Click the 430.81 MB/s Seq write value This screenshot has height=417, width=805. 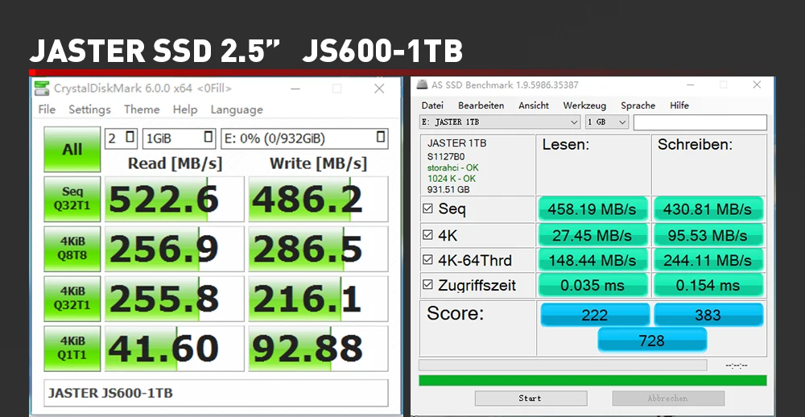click(x=708, y=209)
